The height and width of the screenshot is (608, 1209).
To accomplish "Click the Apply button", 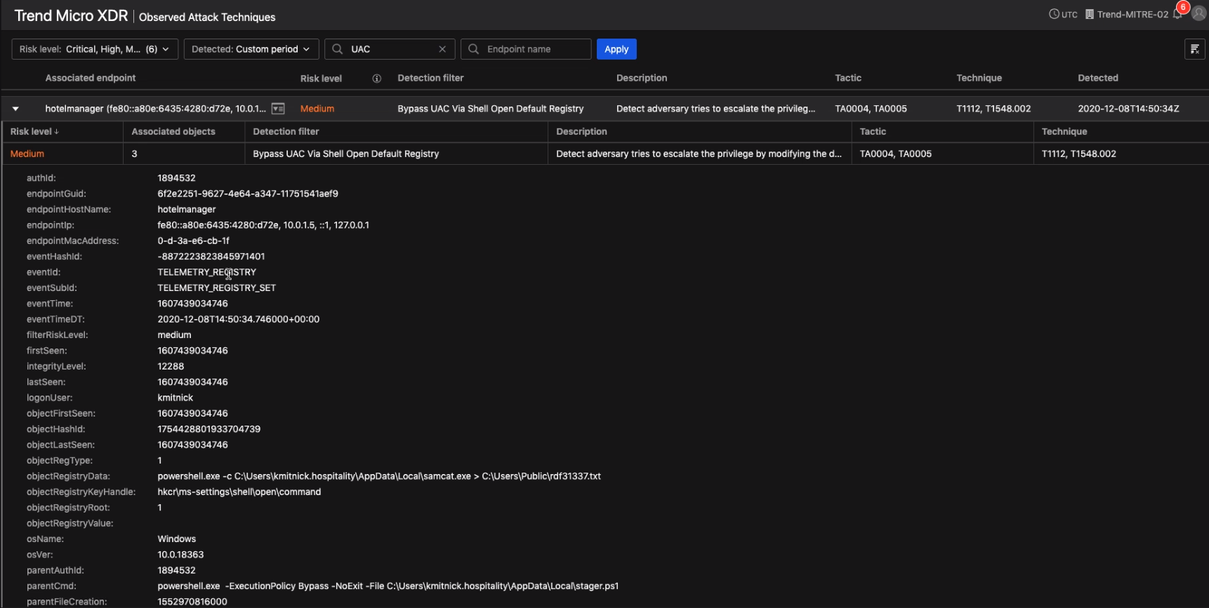I will pos(616,49).
